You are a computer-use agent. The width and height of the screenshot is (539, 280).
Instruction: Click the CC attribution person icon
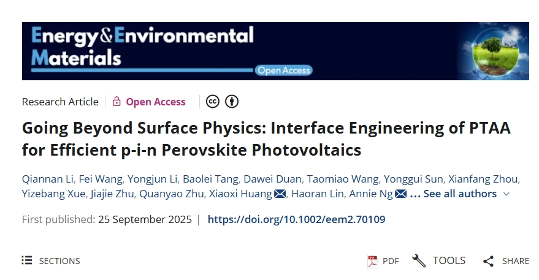click(231, 102)
